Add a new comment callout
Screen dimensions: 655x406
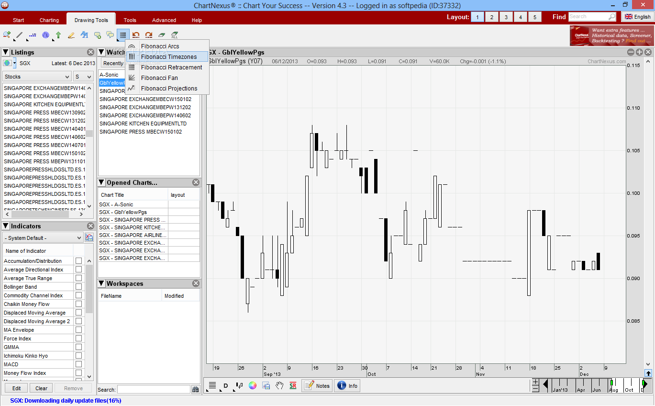(x=97, y=35)
